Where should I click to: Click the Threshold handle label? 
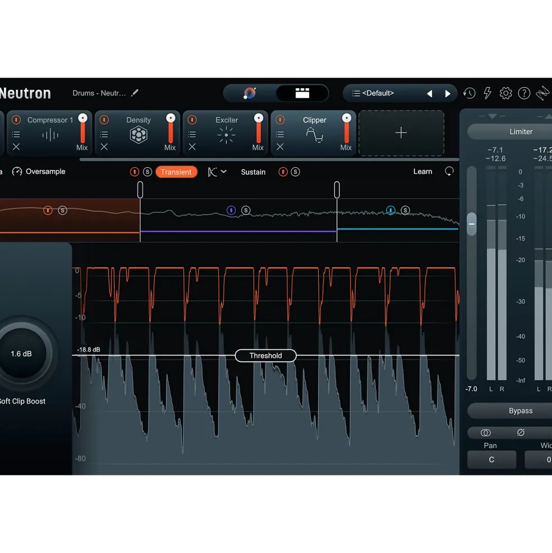pos(265,355)
